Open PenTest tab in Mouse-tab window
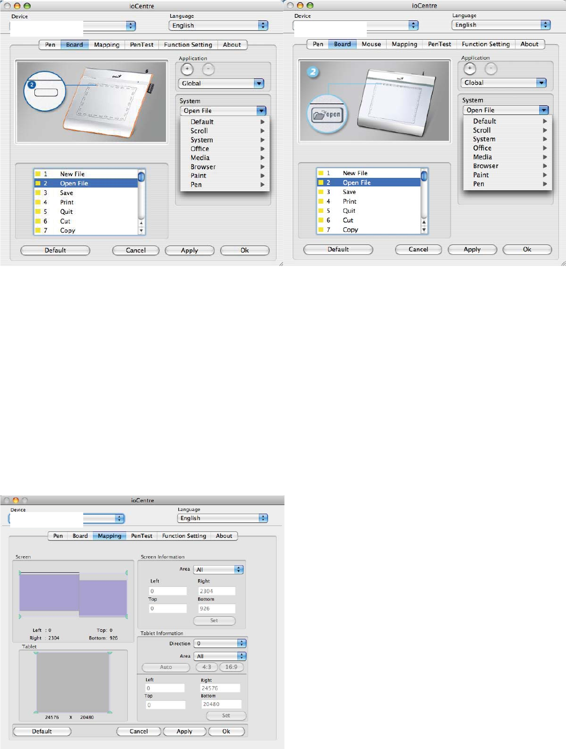The width and height of the screenshot is (566, 749). [439, 44]
